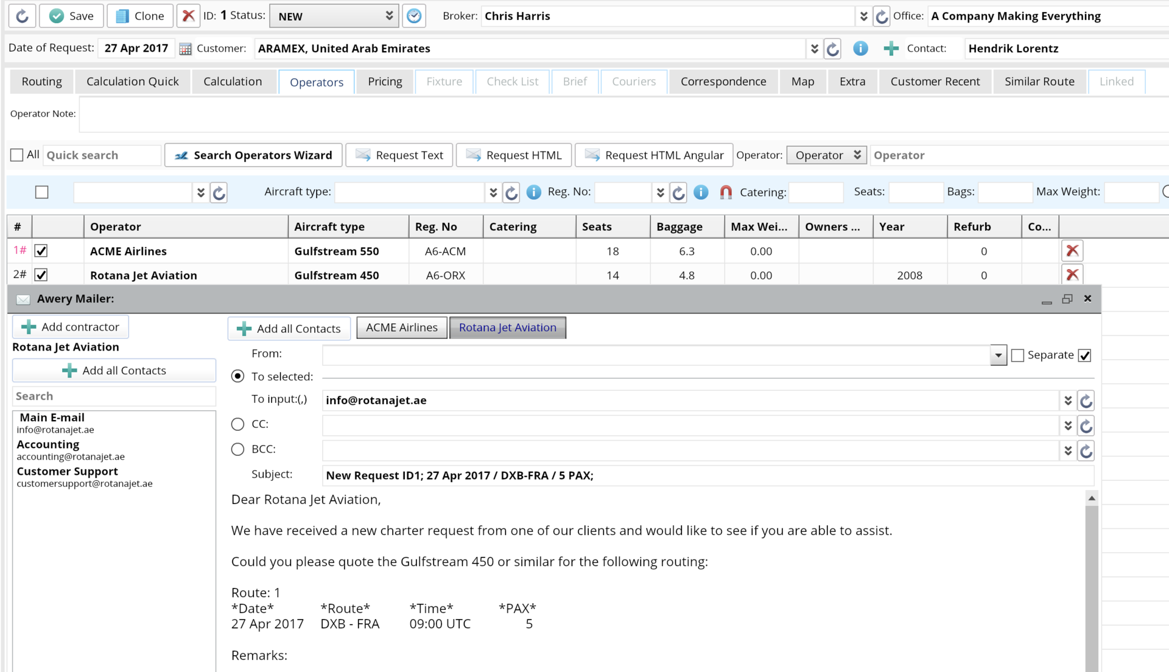Select the ACME Airlines tab in Awery Mailer

pos(401,327)
